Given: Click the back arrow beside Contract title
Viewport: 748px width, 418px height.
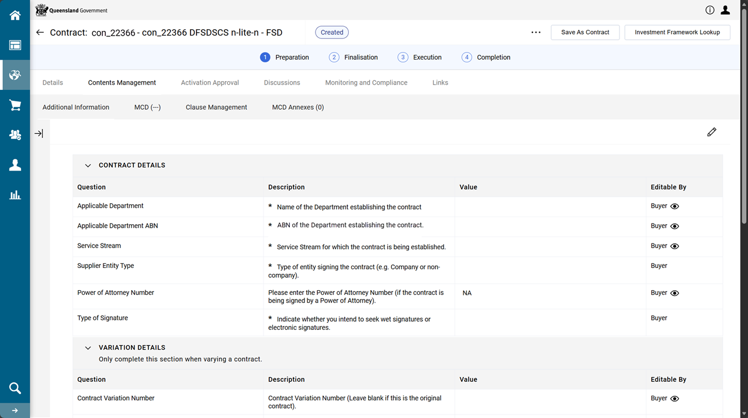Looking at the screenshot, I should [x=40, y=33].
